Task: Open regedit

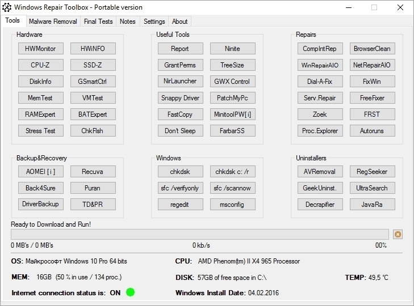Action: tap(181, 204)
